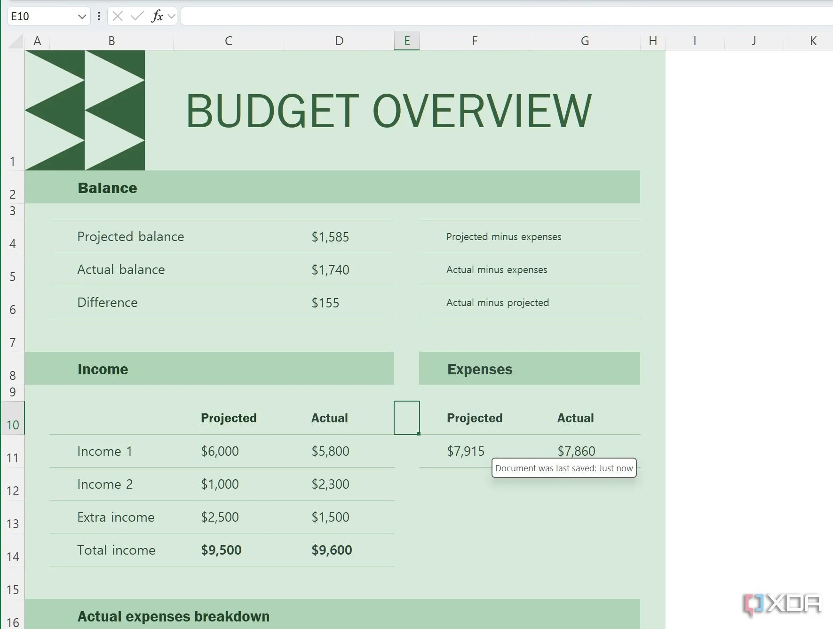Select column G header
Image resolution: width=833 pixels, height=629 pixels.
585,41
